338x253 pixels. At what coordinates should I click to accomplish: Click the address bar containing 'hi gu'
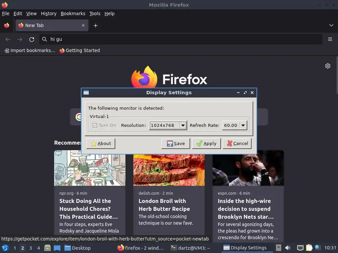pyautogui.click(x=181, y=39)
